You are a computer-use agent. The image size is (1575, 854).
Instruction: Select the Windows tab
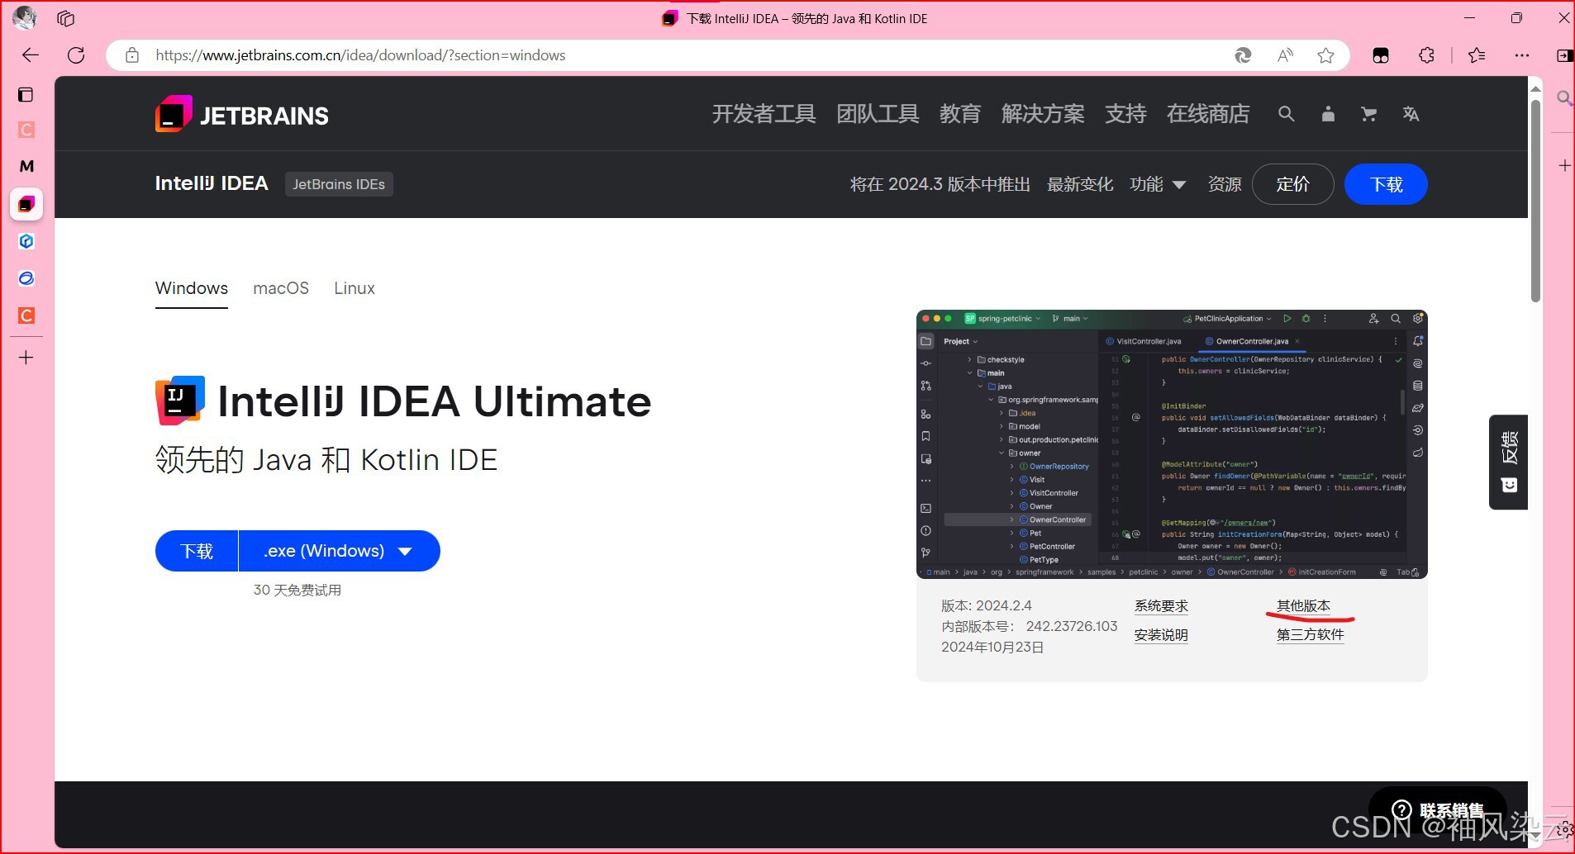(192, 288)
